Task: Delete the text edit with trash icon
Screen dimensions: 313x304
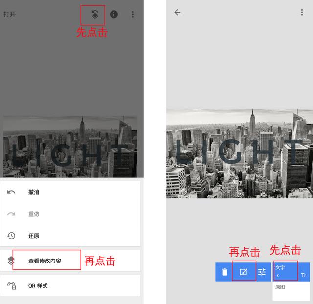Action: pyautogui.click(x=224, y=272)
